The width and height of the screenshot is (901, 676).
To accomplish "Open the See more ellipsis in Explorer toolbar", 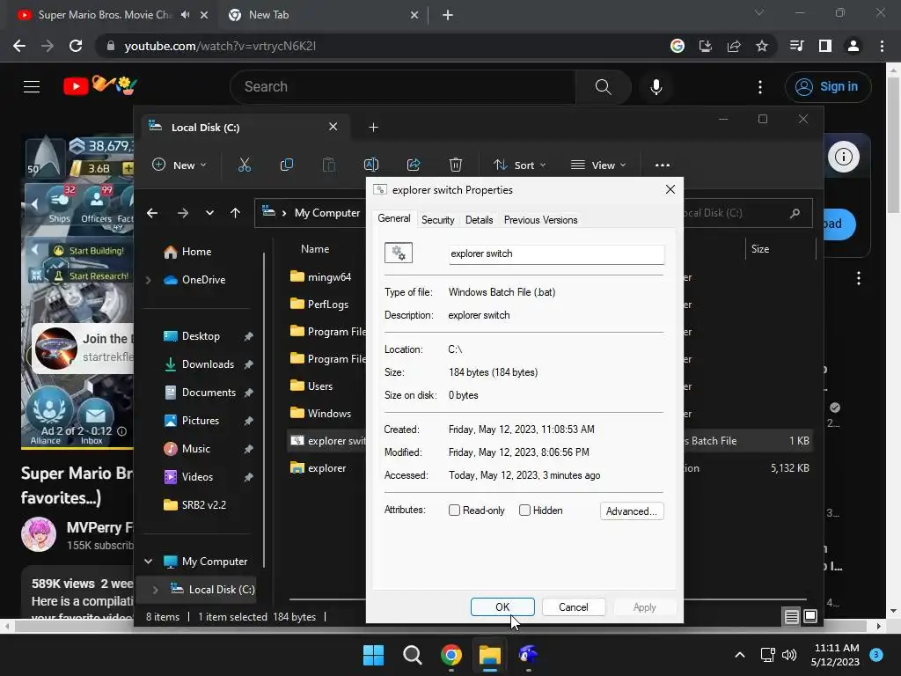I will (662, 165).
